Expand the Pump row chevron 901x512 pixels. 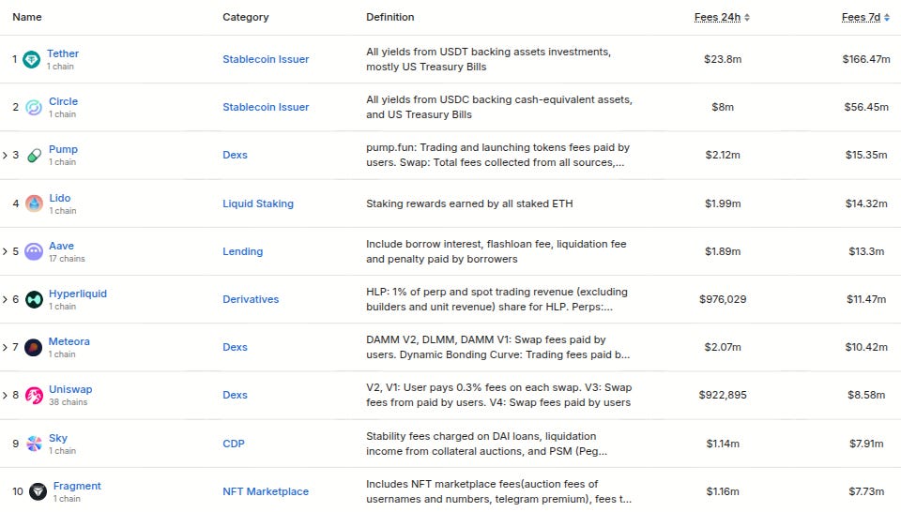pyautogui.click(x=6, y=156)
